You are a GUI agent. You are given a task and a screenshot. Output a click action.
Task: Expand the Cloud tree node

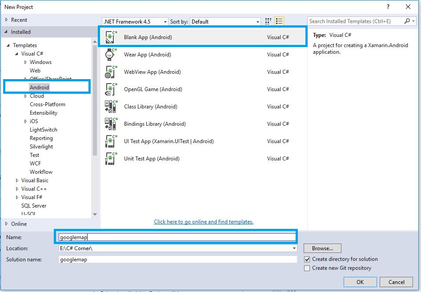tap(25, 96)
